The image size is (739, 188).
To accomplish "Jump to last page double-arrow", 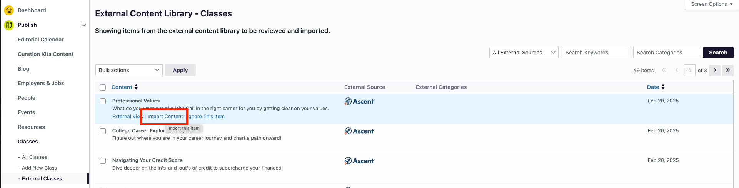I will 727,70.
